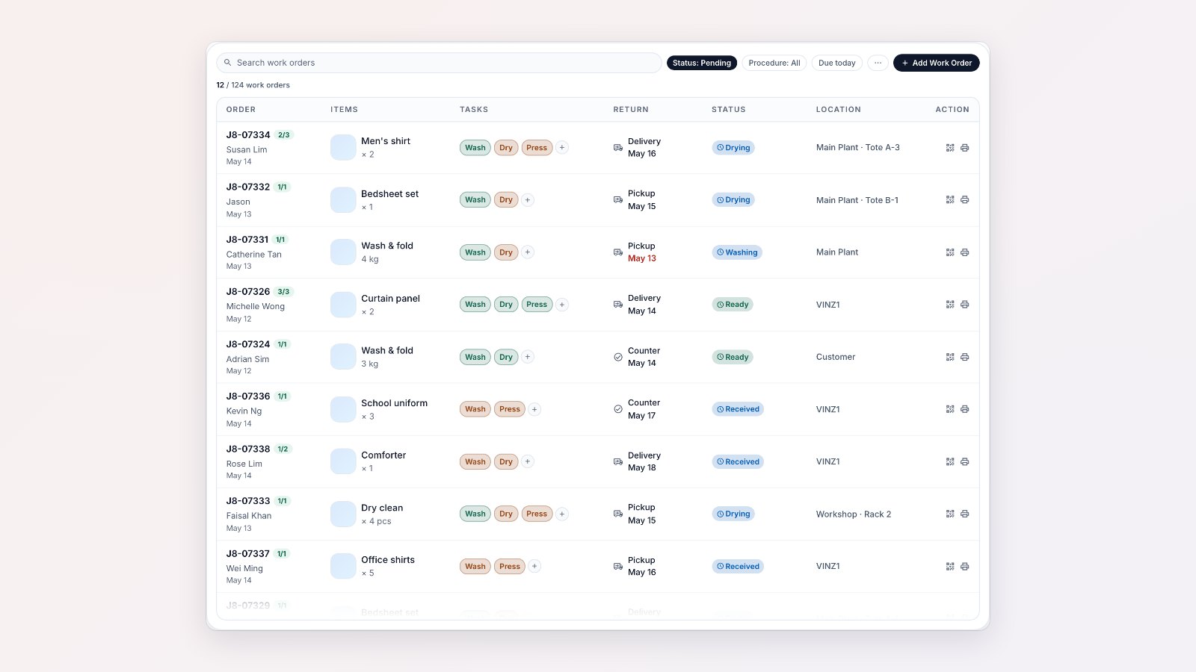Add a task to Office shirts order
1196x672 pixels.
point(534,566)
